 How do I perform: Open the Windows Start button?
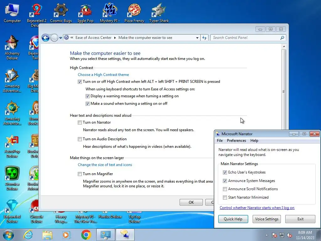[x=8, y=235]
